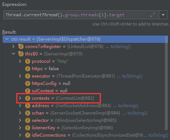Click the field icon beside httpsConfig
Image resolution: width=170 pixels, height=140 pixels.
(x=28, y=83)
